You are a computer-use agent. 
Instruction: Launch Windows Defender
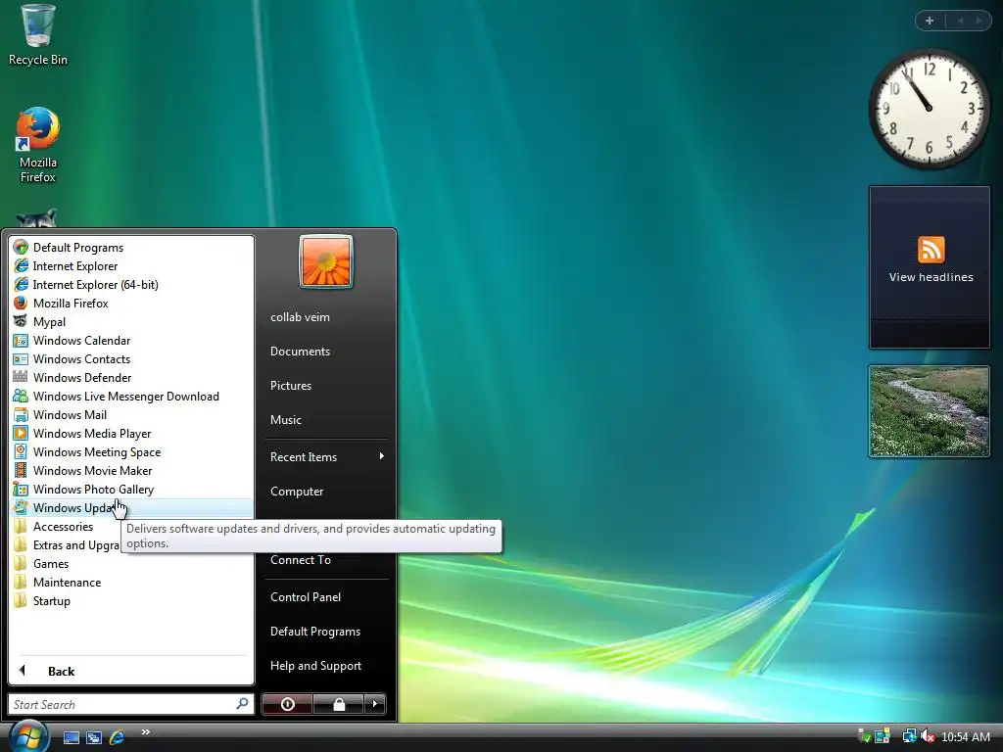(132, 377)
